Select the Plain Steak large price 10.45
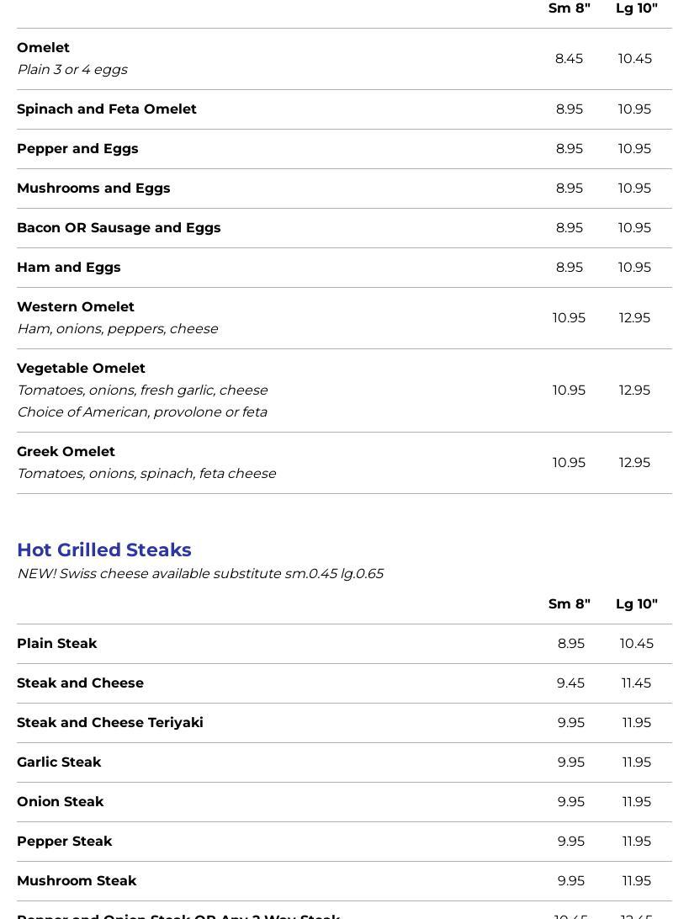This screenshot has width=689, height=919. pyautogui.click(x=636, y=644)
